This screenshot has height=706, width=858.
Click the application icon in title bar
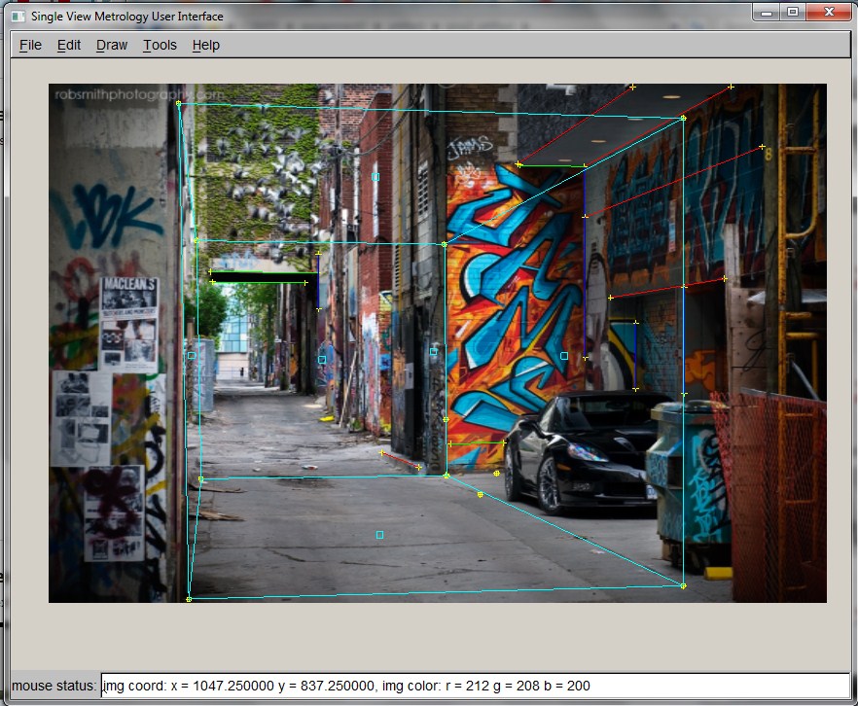coord(18,17)
